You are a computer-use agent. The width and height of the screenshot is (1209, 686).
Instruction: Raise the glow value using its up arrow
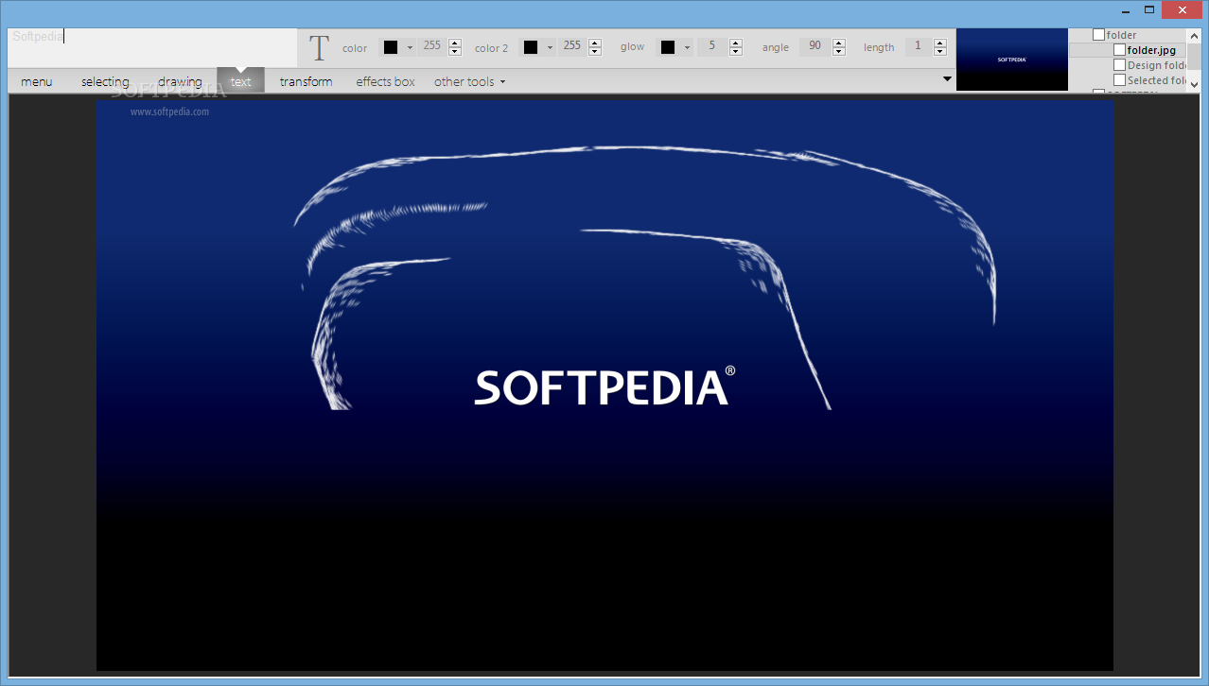click(x=736, y=43)
